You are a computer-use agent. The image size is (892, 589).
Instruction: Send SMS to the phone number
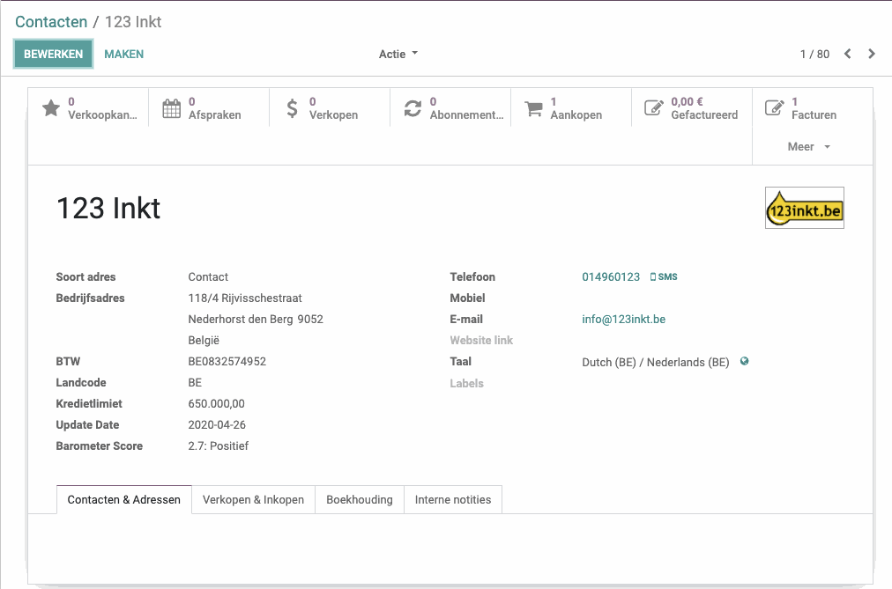(x=664, y=276)
